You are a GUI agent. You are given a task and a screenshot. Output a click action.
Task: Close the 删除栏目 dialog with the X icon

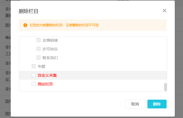tap(164, 11)
